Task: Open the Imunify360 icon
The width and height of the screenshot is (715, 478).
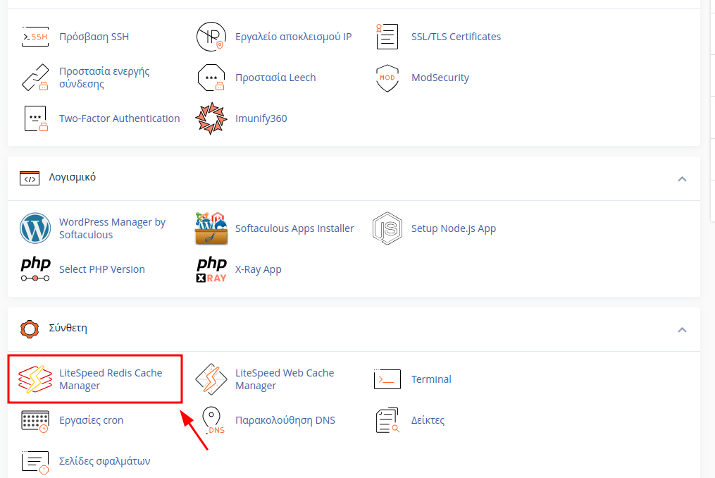Action: click(x=211, y=118)
